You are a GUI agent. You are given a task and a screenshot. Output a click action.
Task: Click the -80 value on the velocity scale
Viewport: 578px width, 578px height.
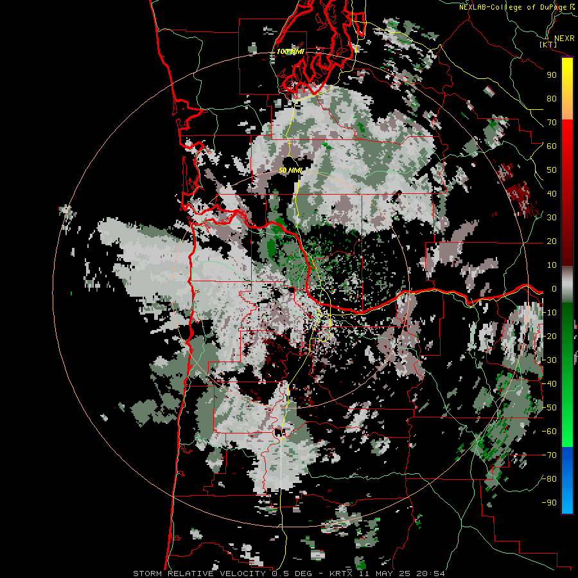coord(549,479)
